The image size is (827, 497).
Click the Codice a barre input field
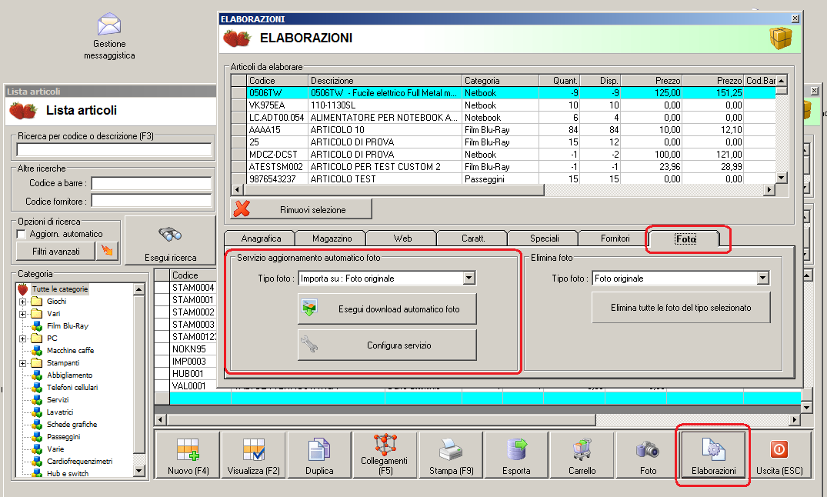151,183
